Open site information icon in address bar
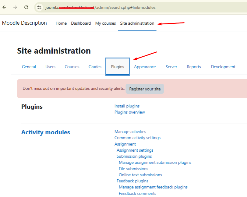 39,7
